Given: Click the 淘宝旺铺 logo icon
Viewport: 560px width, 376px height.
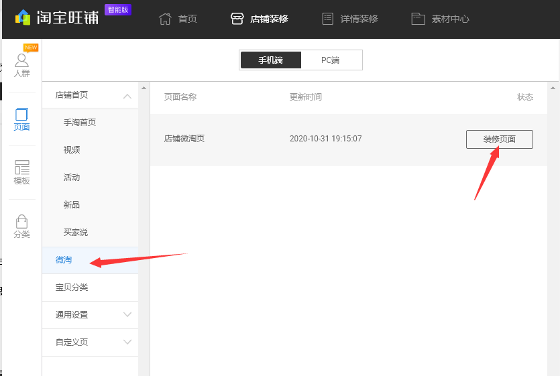Looking at the screenshot, I should pos(23,17).
